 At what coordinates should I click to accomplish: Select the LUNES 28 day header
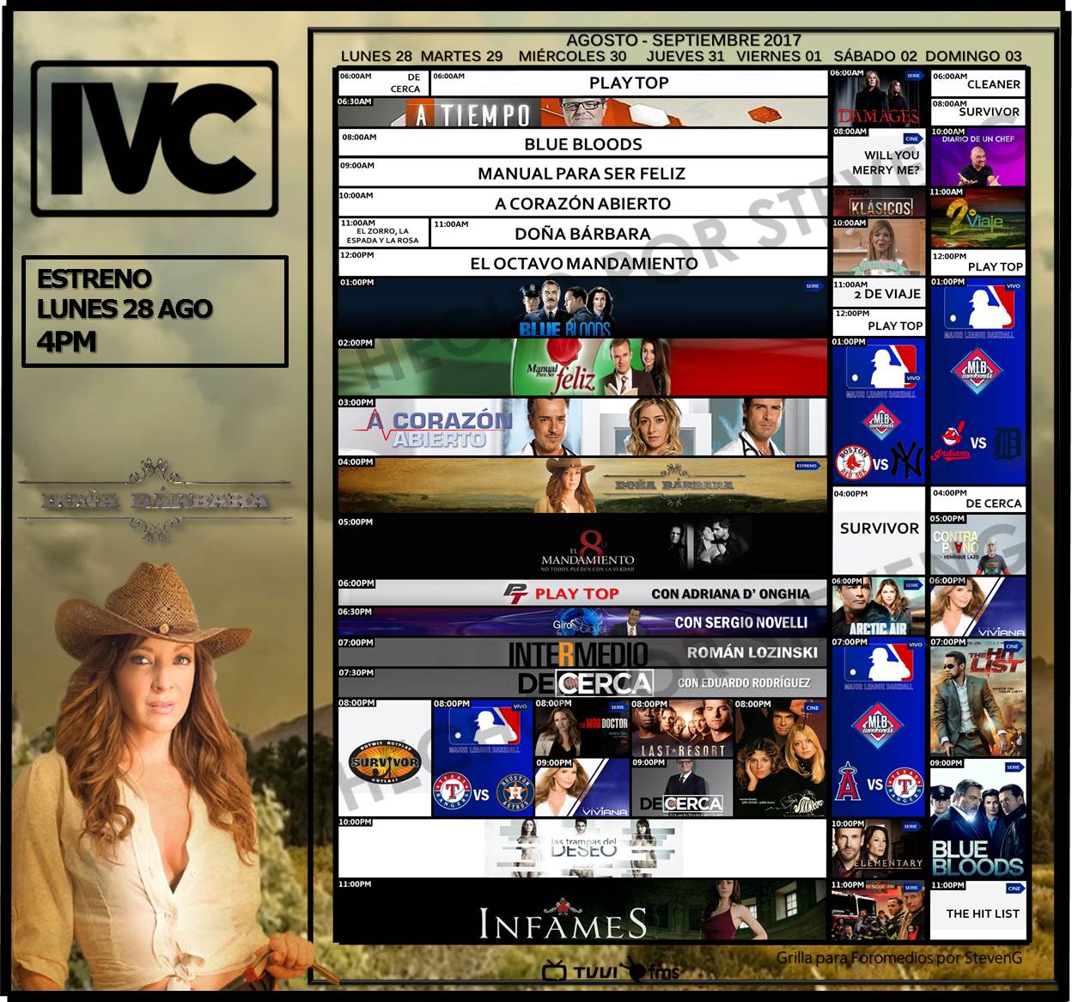[376, 57]
